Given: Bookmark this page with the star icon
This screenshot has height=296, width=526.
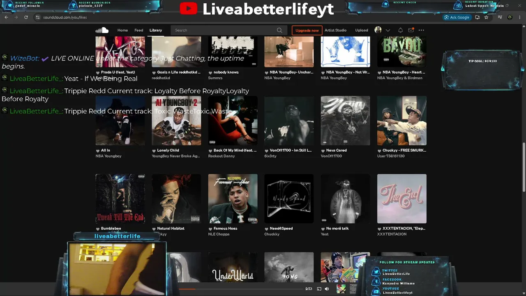Looking at the screenshot, I should pos(487,17).
